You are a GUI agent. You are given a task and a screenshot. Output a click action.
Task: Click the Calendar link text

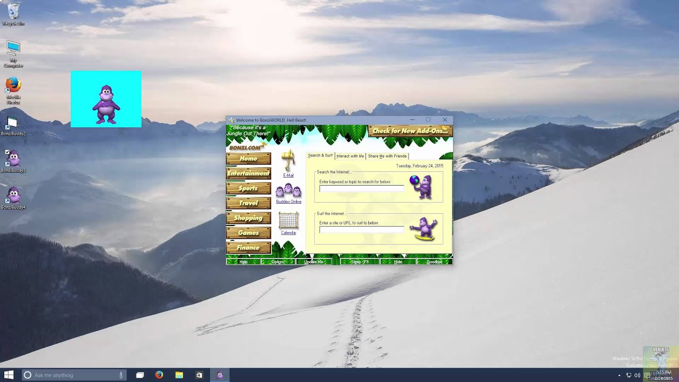coord(289,233)
